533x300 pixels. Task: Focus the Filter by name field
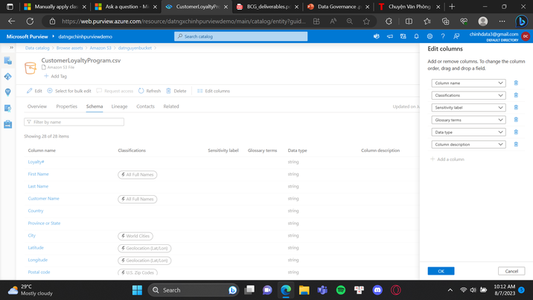click(74, 121)
